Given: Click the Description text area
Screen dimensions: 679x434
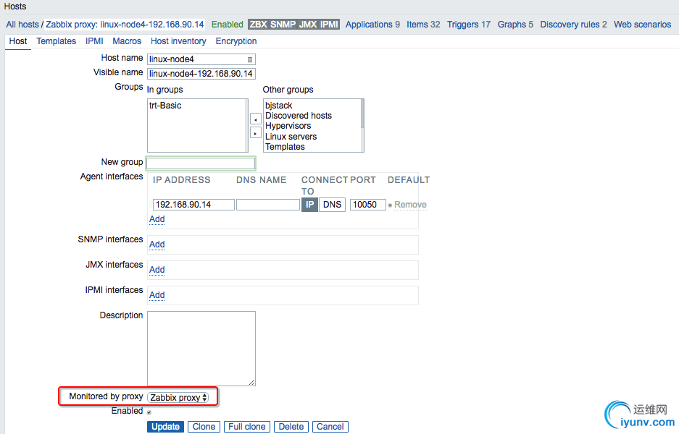Looking at the screenshot, I should click(201, 349).
